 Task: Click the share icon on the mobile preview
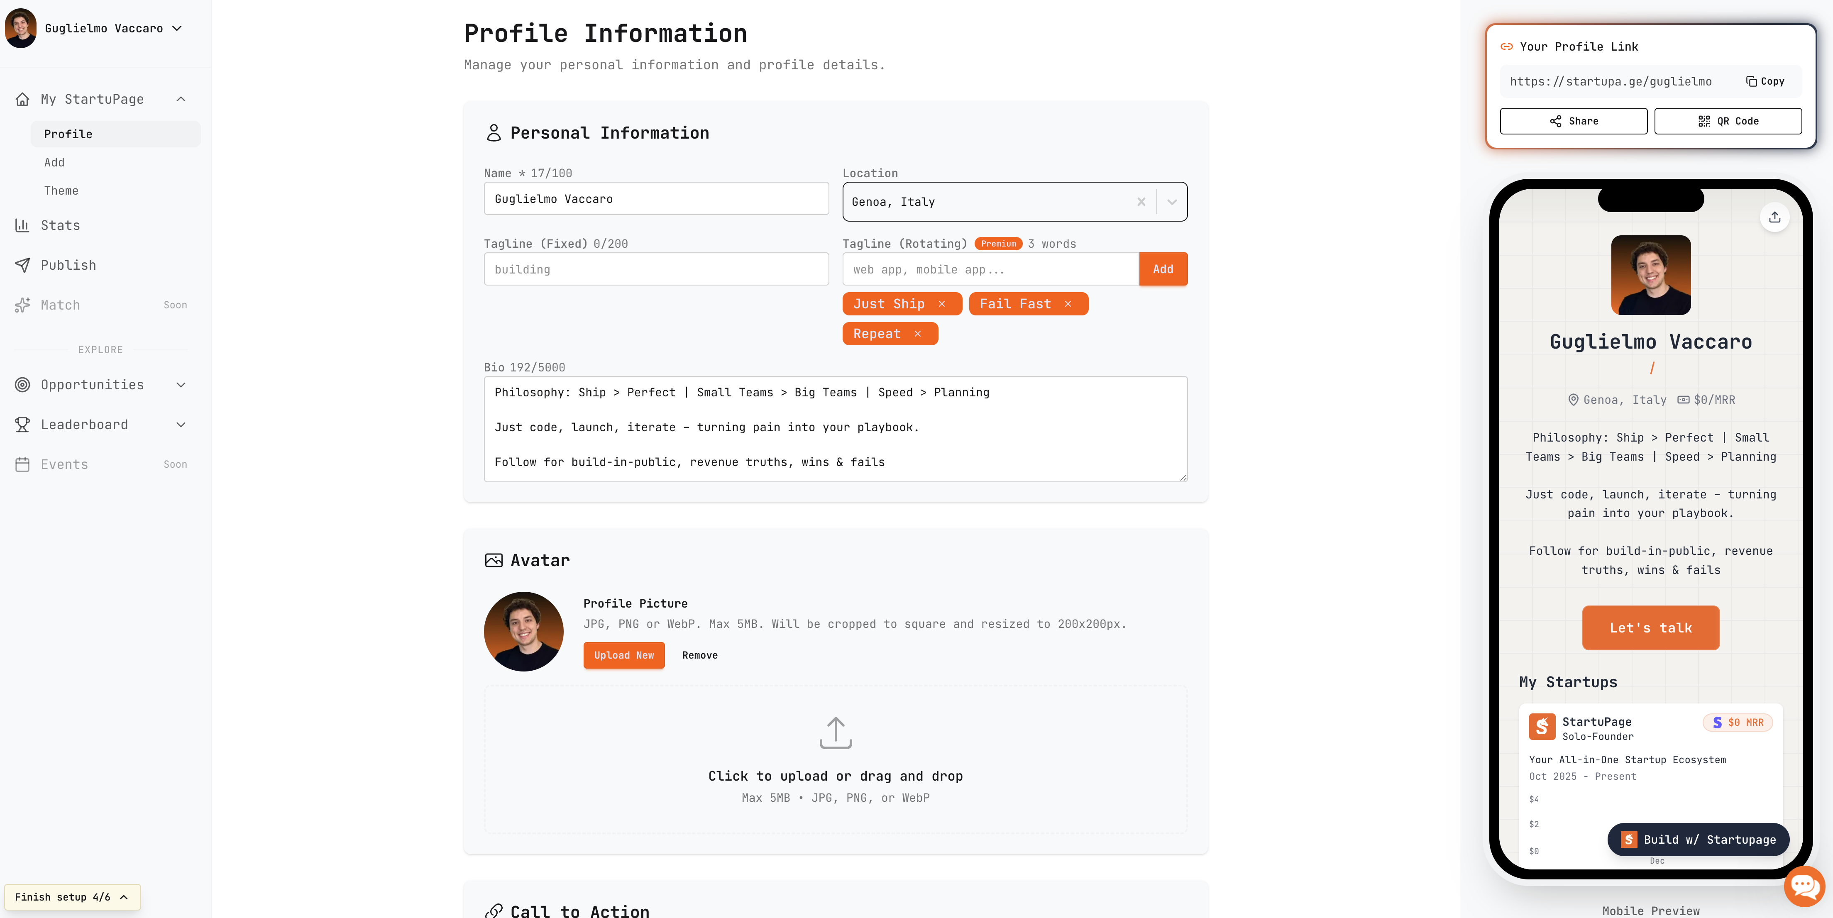(x=1774, y=217)
